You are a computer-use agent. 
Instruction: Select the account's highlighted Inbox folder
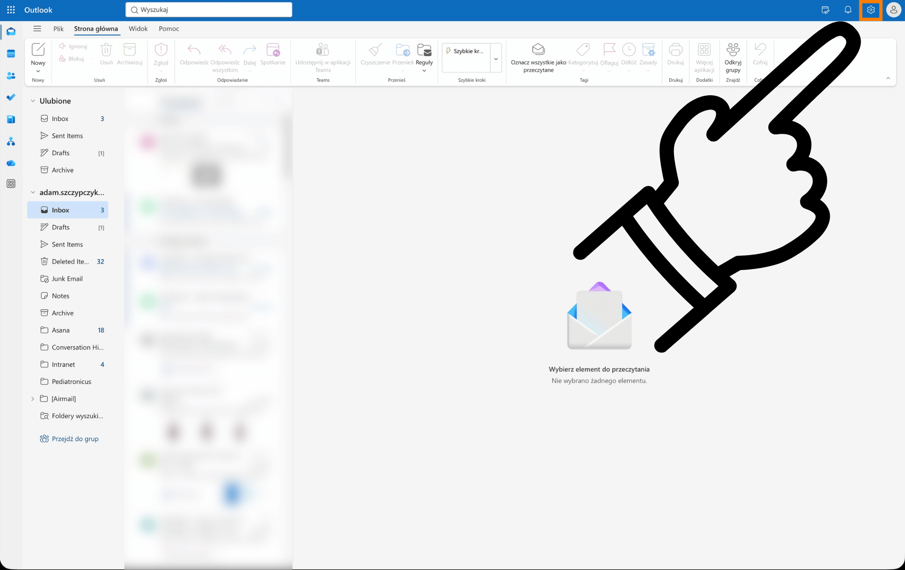pyautogui.click(x=68, y=210)
